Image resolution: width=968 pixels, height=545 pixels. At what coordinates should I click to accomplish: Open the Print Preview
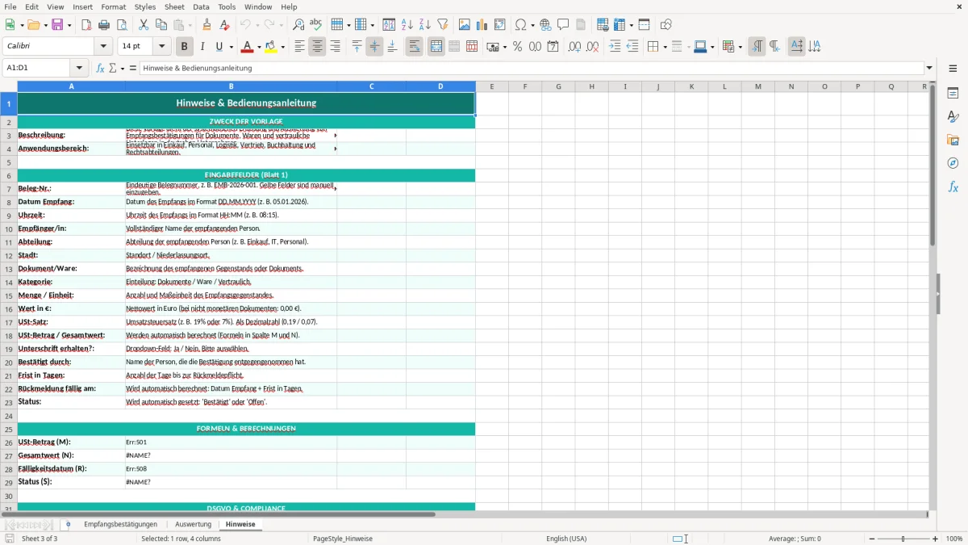[x=122, y=25]
